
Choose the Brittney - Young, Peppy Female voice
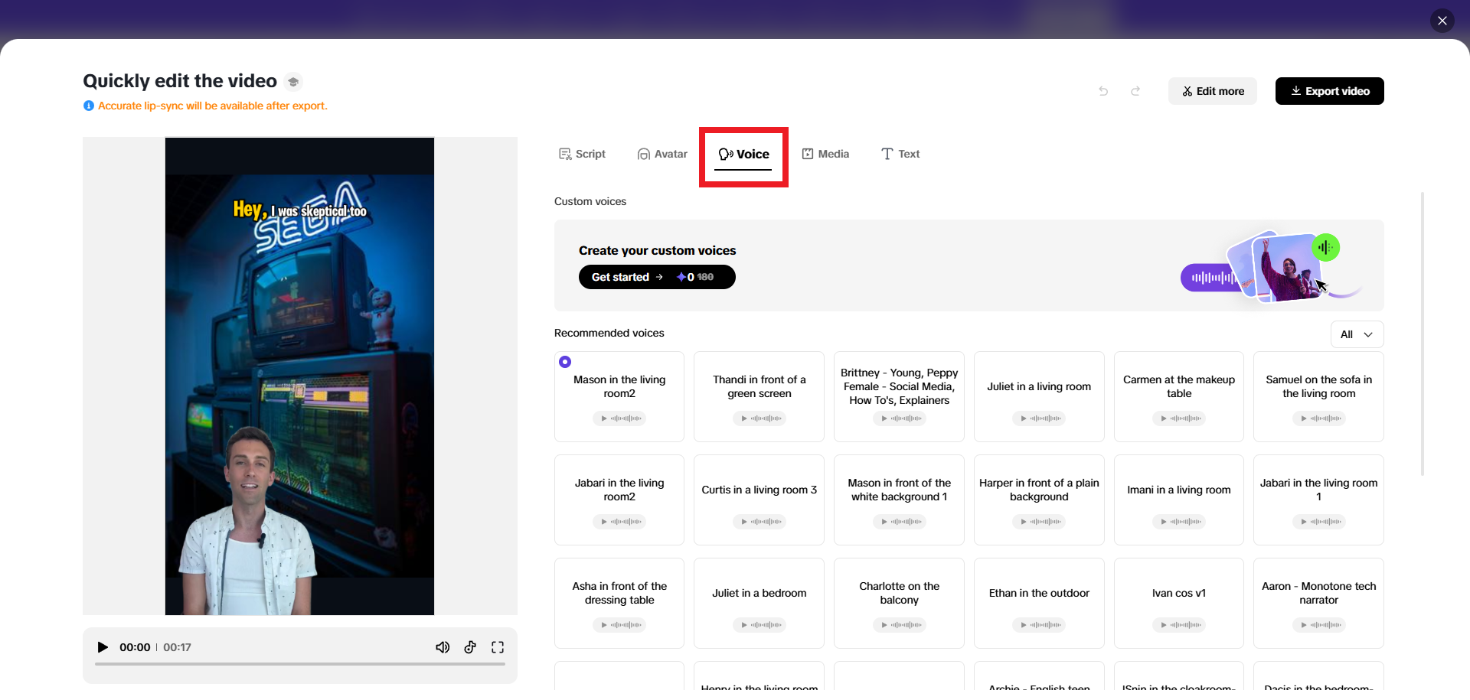(900, 396)
